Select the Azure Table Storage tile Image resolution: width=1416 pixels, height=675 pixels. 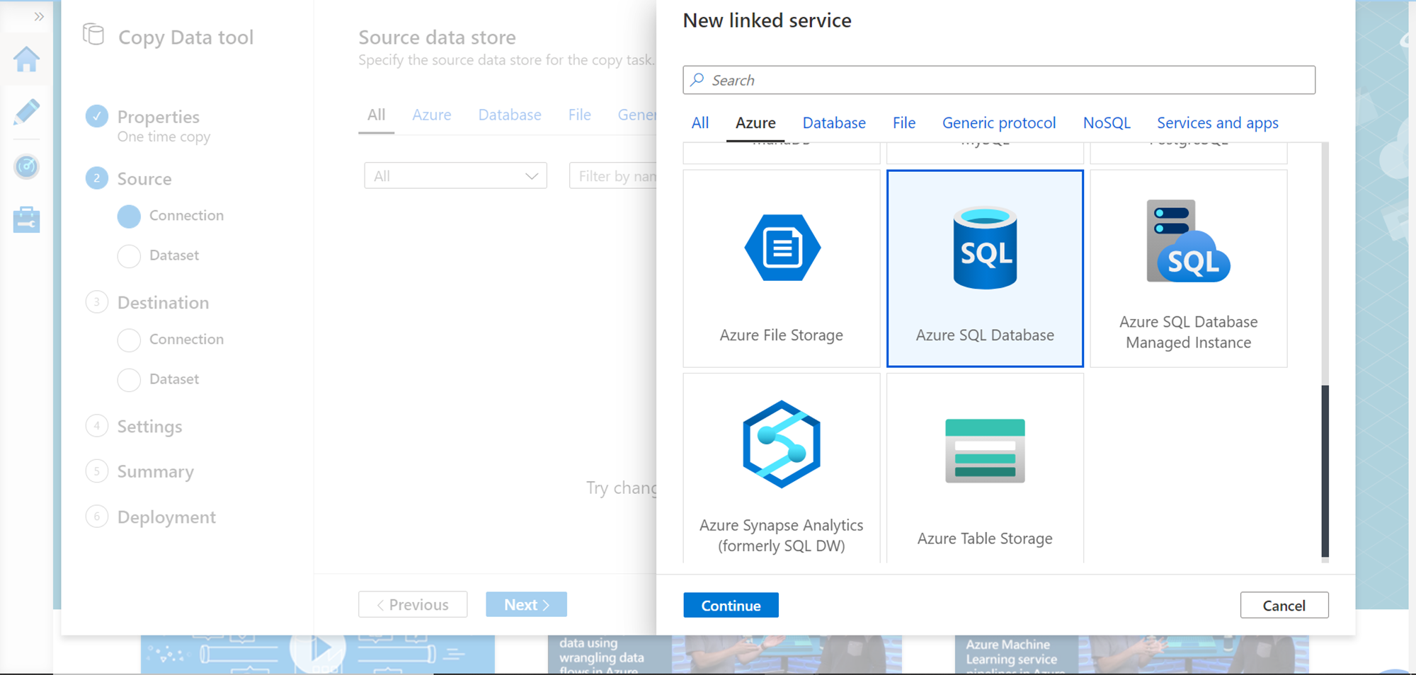[985, 468]
